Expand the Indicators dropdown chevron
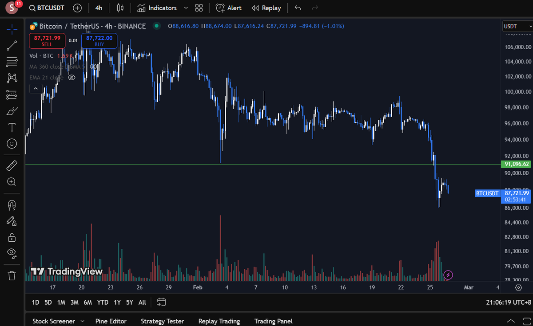533x326 pixels. click(186, 8)
